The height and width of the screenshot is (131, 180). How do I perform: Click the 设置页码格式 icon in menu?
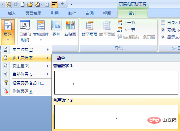pyautogui.click(x=6, y=83)
